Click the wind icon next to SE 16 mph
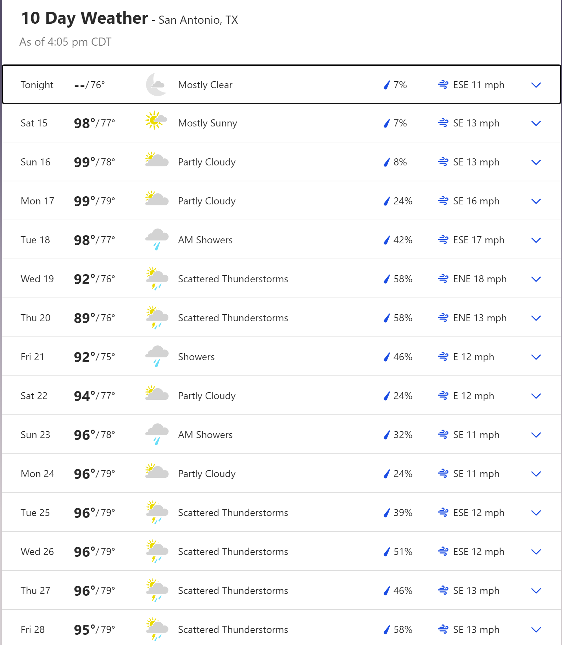The image size is (562, 645). 443,201
